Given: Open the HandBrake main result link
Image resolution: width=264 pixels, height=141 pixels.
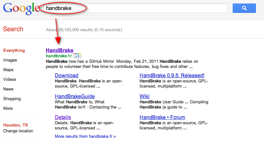Looking at the screenshot, I should click(x=60, y=50).
